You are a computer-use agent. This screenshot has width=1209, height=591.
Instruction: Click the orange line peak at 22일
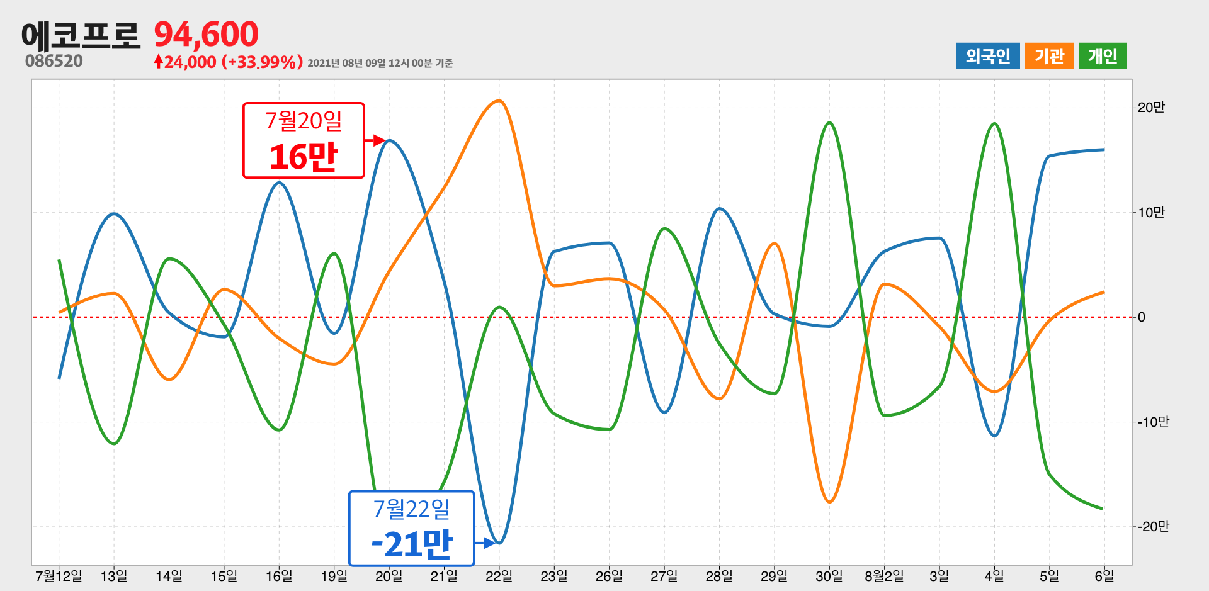(499, 101)
